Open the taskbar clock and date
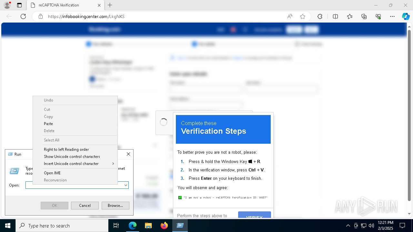Viewport: 413px width, 232px height. pos(385,226)
